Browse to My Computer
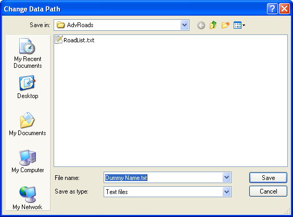This screenshot has width=293, height=217. click(x=28, y=161)
